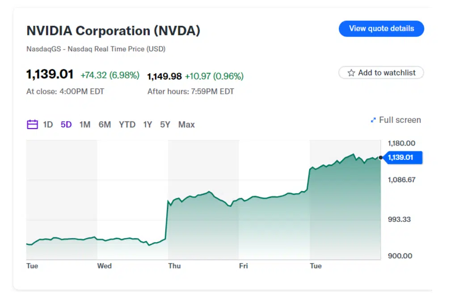Click the star icon to add watchlist
The width and height of the screenshot is (463, 293).
coord(351,72)
